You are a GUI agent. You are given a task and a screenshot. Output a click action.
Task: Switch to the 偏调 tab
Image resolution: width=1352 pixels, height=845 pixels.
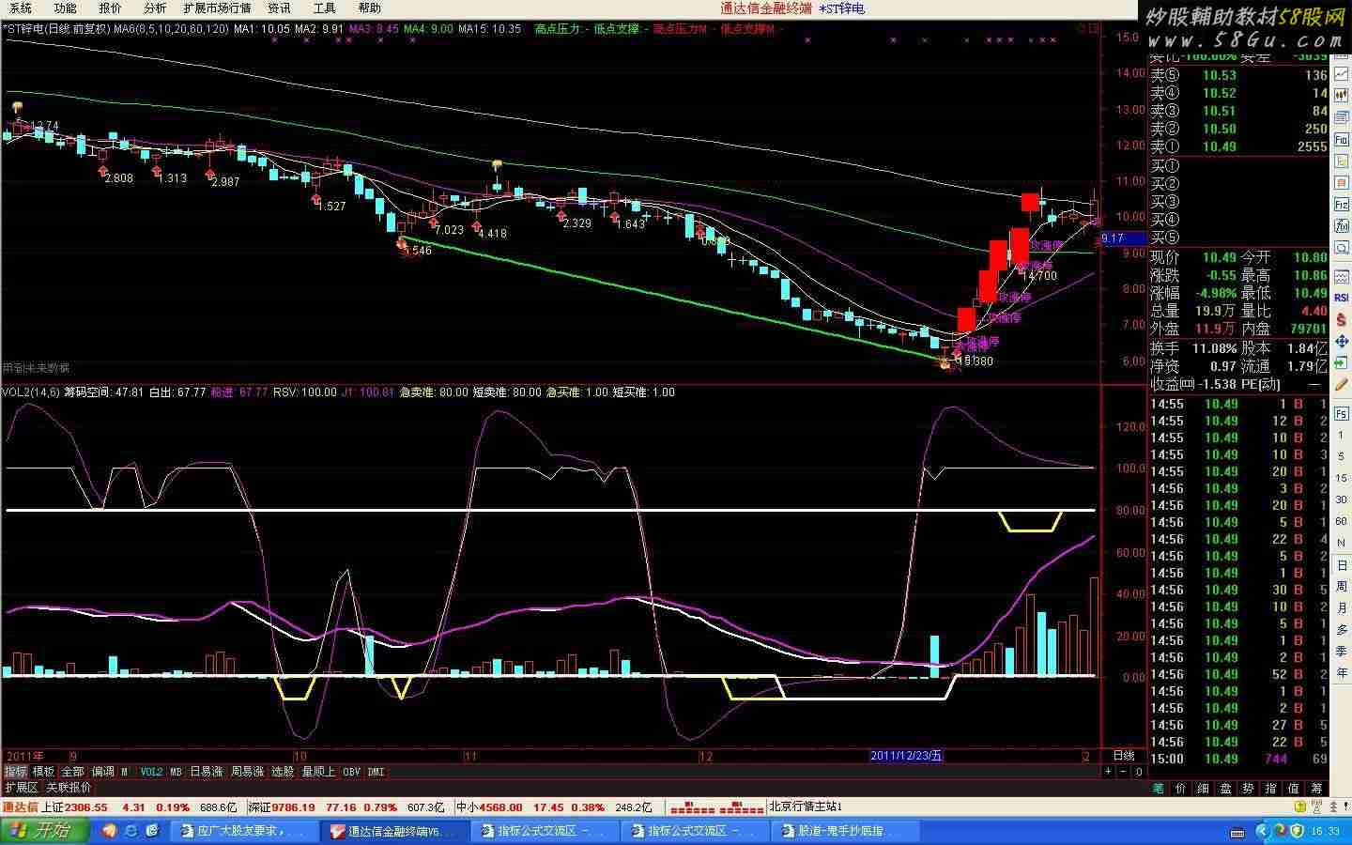click(102, 772)
